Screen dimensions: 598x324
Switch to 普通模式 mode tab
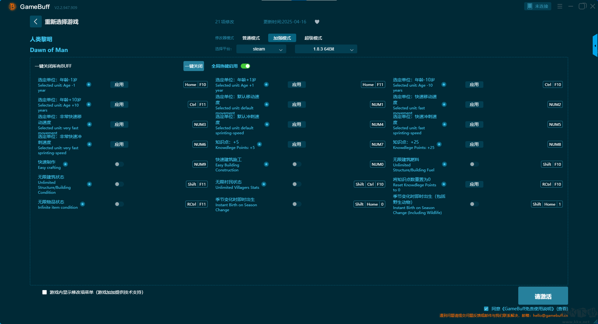point(251,38)
